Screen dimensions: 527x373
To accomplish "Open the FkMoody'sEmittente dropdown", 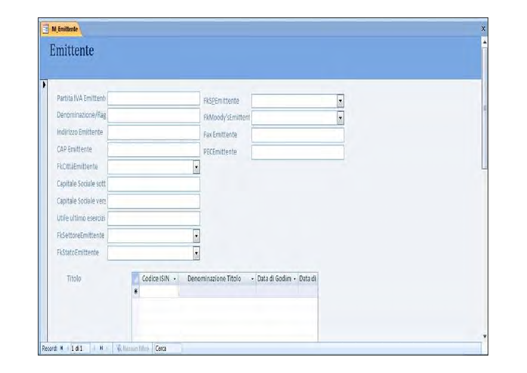I will (x=341, y=118).
